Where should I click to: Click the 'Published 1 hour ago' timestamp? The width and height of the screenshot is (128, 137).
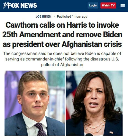72,16
